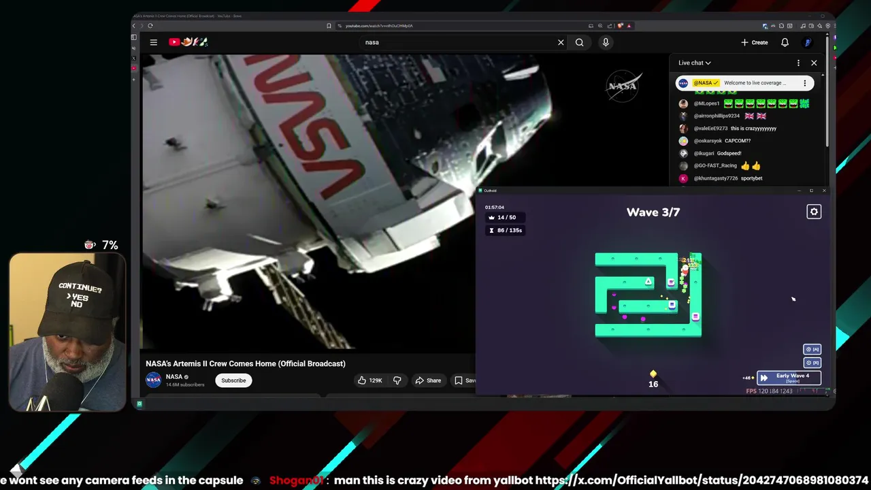Click the magnifier search button on YouTube

[579, 42]
